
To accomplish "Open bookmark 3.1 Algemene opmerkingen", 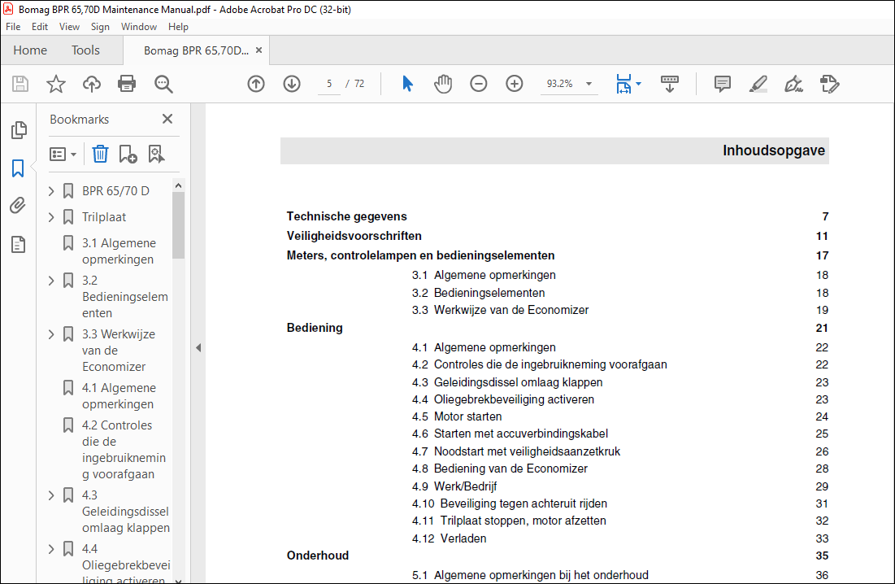I will [119, 251].
